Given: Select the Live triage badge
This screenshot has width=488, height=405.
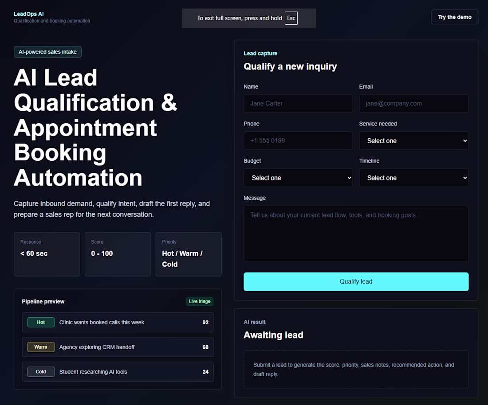Looking at the screenshot, I should tap(200, 301).
